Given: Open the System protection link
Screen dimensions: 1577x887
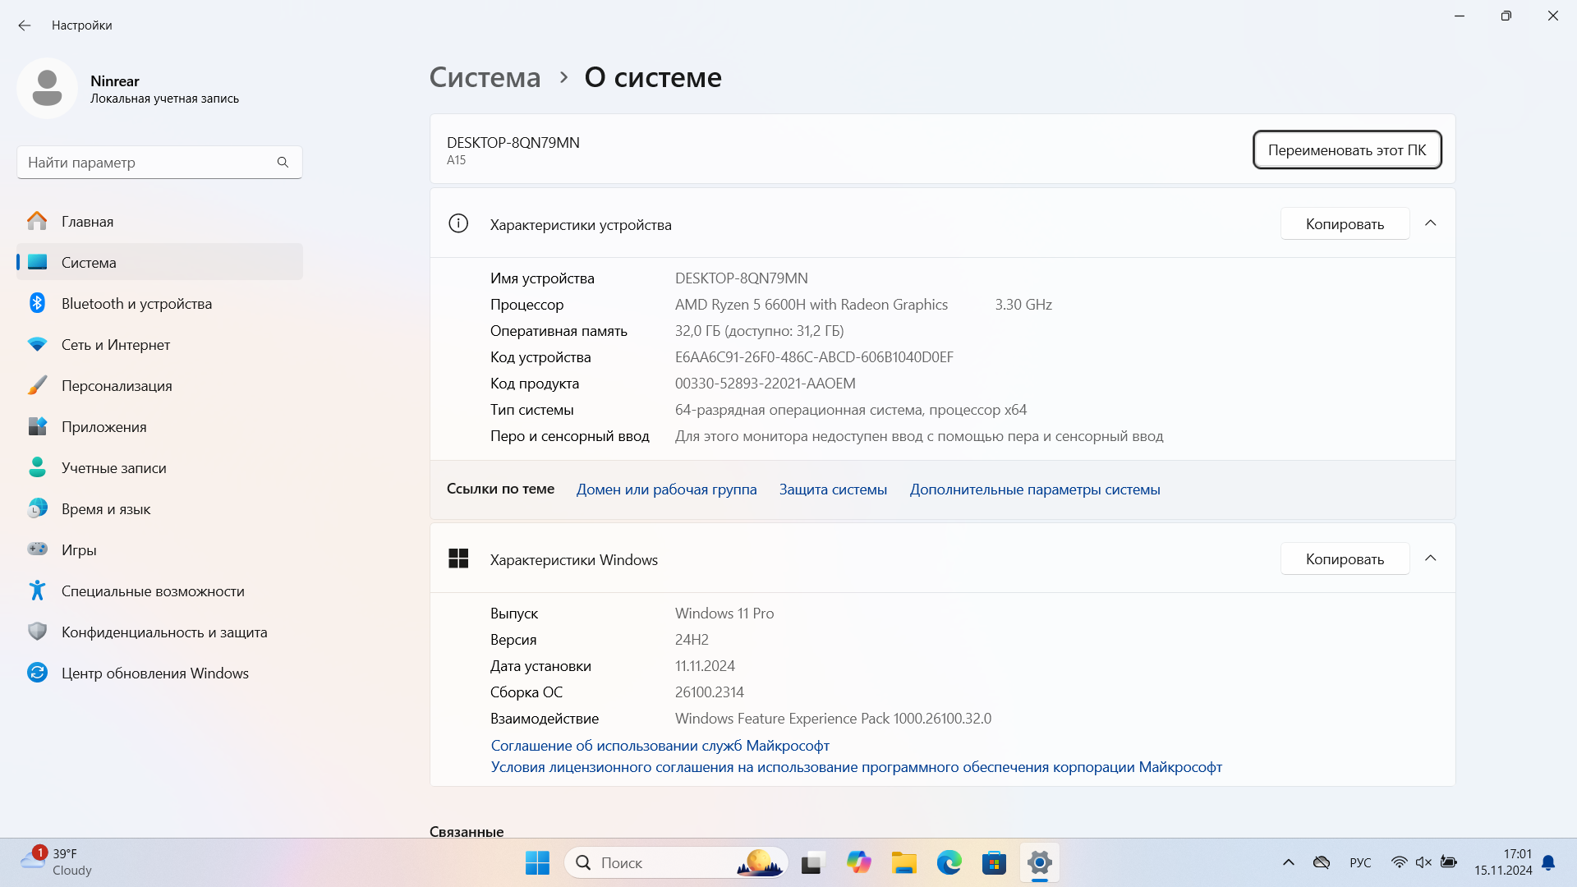Looking at the screenshot, I should (x=833, y=489).
